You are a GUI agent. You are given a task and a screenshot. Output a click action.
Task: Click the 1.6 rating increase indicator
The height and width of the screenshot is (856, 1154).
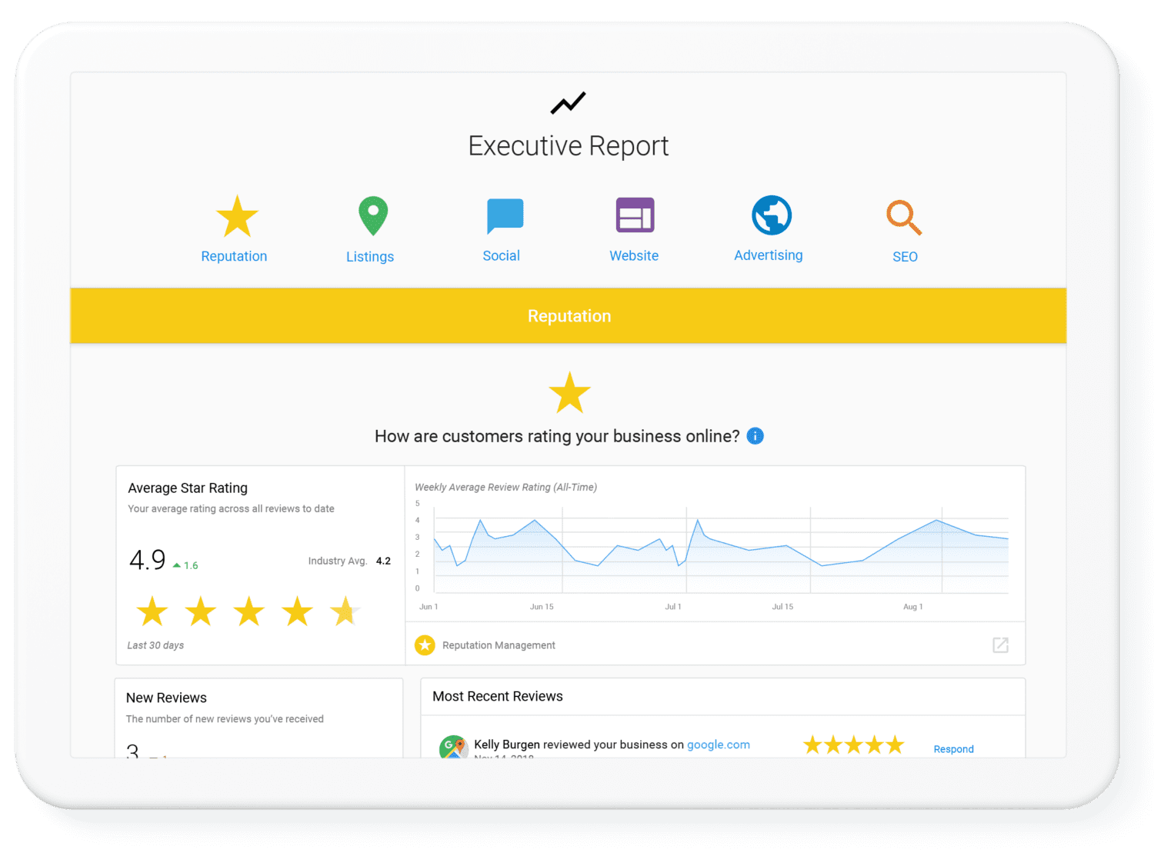point(185,565)
